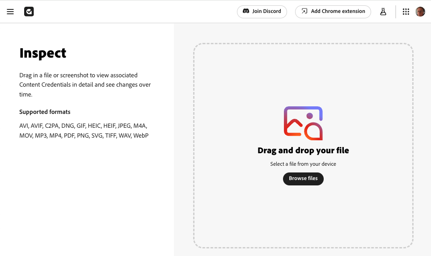This screenshot has width=431, height=256.
Task: Click the Content Credentials description paragraph
Action: click(85, 84)
